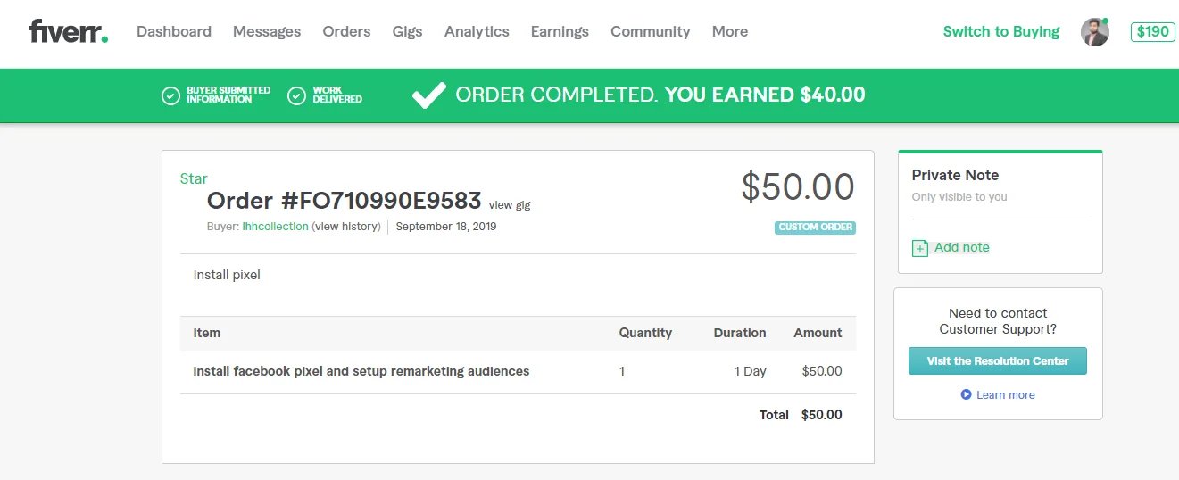Click the Learn more play icon
1179x480 pixels.
click(966, 394)
